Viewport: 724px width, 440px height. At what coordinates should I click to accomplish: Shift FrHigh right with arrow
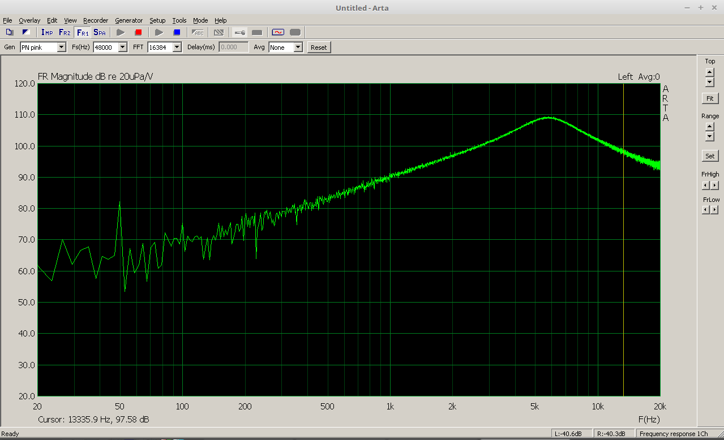tap(714, 185)
